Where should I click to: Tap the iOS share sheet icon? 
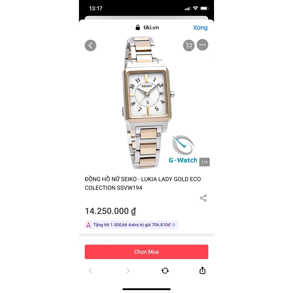202,270
